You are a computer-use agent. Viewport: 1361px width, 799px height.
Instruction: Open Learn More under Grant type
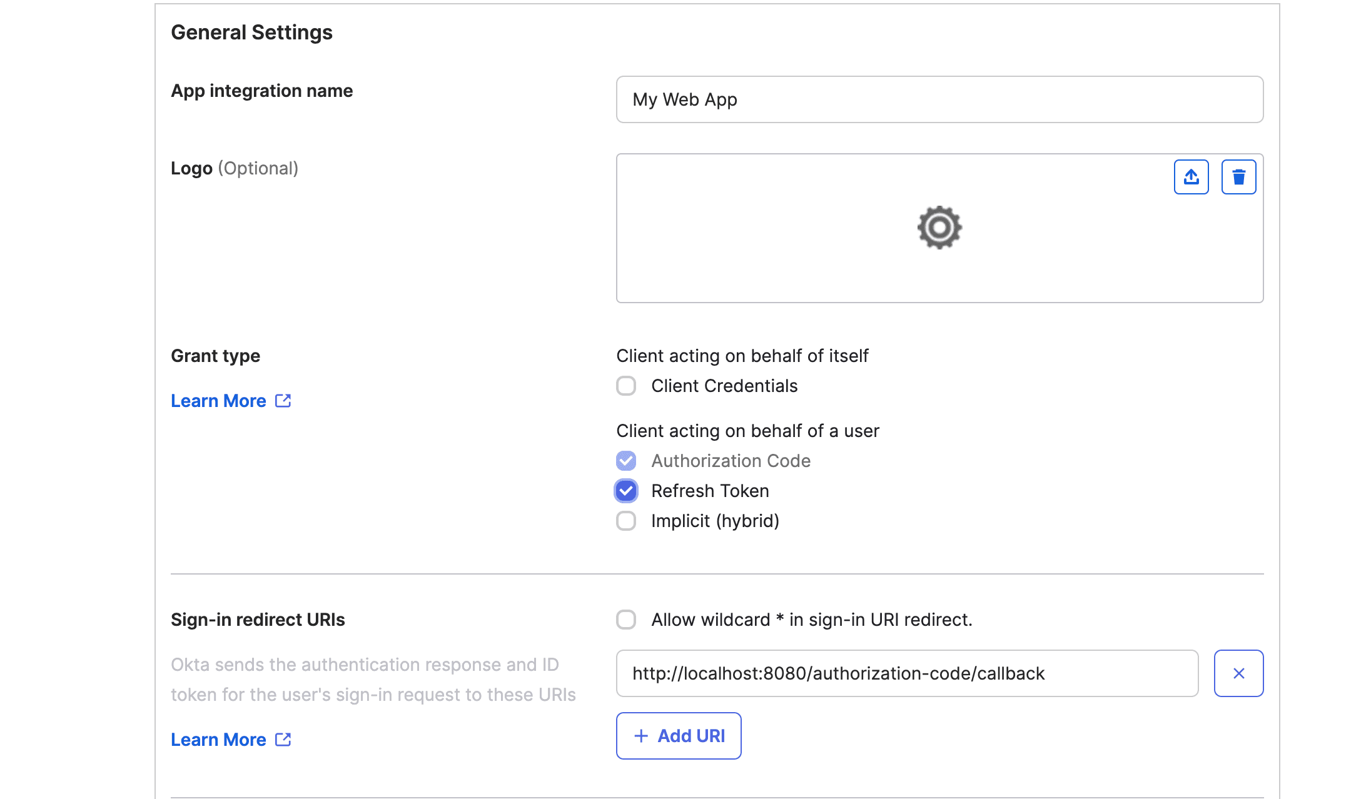[218, 401]
